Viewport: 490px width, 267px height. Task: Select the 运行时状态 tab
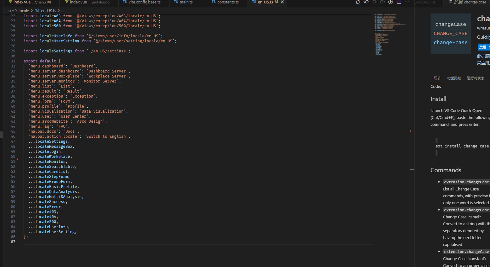[476, 78]
